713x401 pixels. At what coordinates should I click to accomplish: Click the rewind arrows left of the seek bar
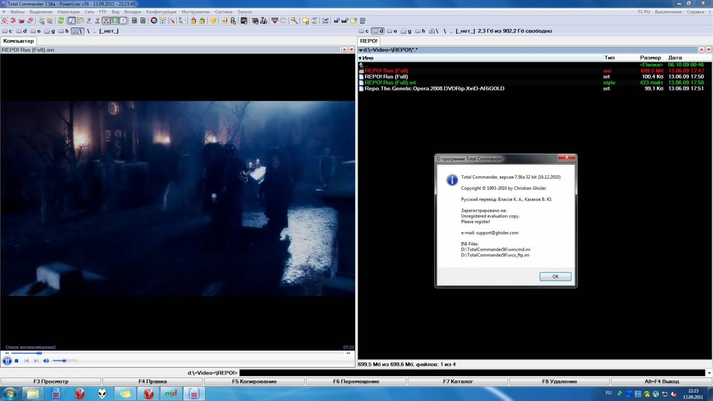[7, 353]
